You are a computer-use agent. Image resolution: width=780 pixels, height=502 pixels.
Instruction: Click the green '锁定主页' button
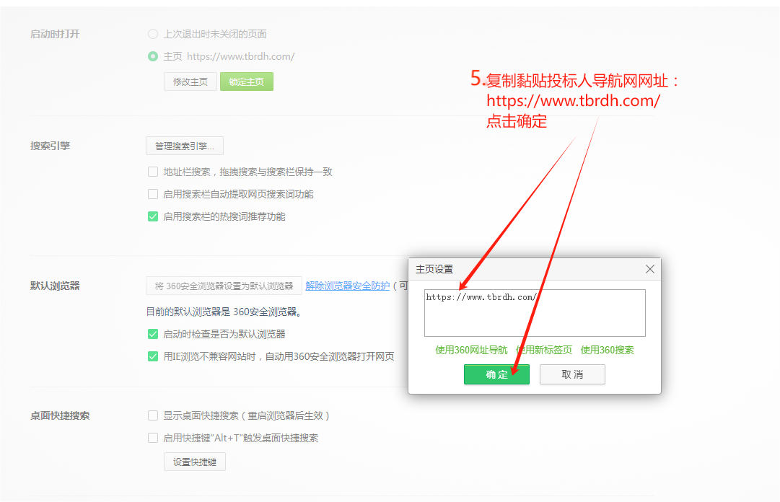[246, 82]
